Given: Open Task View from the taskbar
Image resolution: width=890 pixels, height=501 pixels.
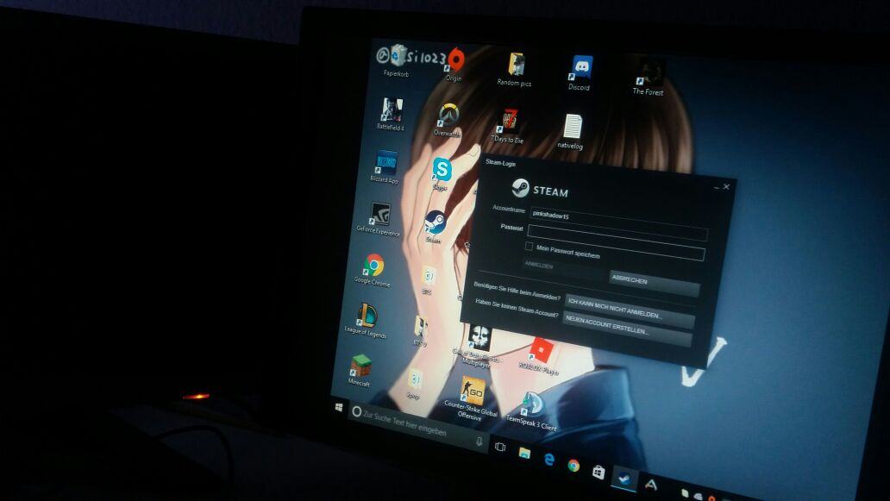Looking at the screenshot, I should coord(499,447).
